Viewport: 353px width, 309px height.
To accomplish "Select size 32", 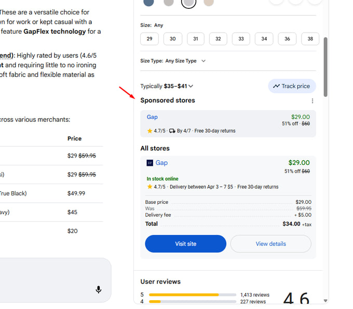I will tap(218, 39).
